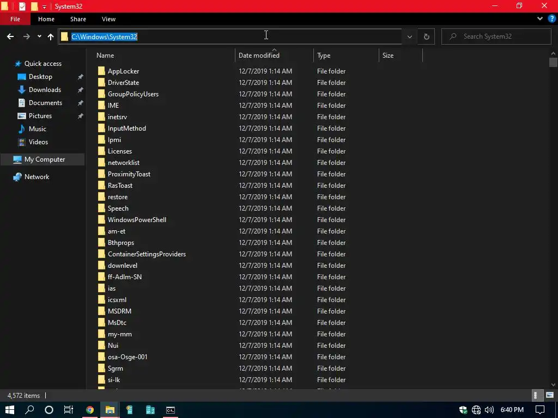Sort by the Name column header

(x=105, y=56)
